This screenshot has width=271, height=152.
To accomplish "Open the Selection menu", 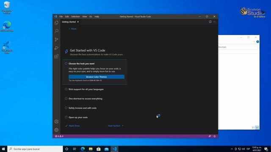I will (75, 16).
